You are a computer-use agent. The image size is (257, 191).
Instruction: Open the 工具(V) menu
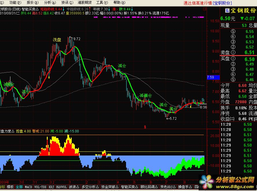click(102, 3)
